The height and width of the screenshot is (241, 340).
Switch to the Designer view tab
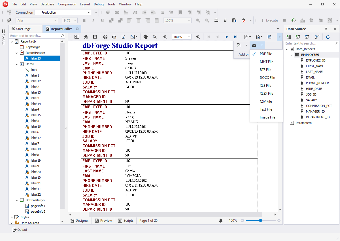click(80, 221)
